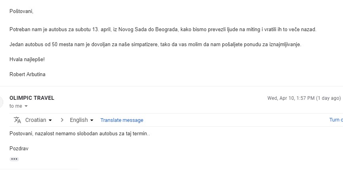The width and height of the screenshot is (343, 170).
Task: Click the arrow between Croatian and English
Action: pyautogui.click(x=62, y=120)
